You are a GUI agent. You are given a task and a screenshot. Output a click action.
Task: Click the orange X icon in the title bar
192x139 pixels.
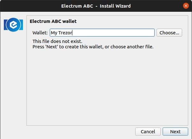[x=186, y=6]
